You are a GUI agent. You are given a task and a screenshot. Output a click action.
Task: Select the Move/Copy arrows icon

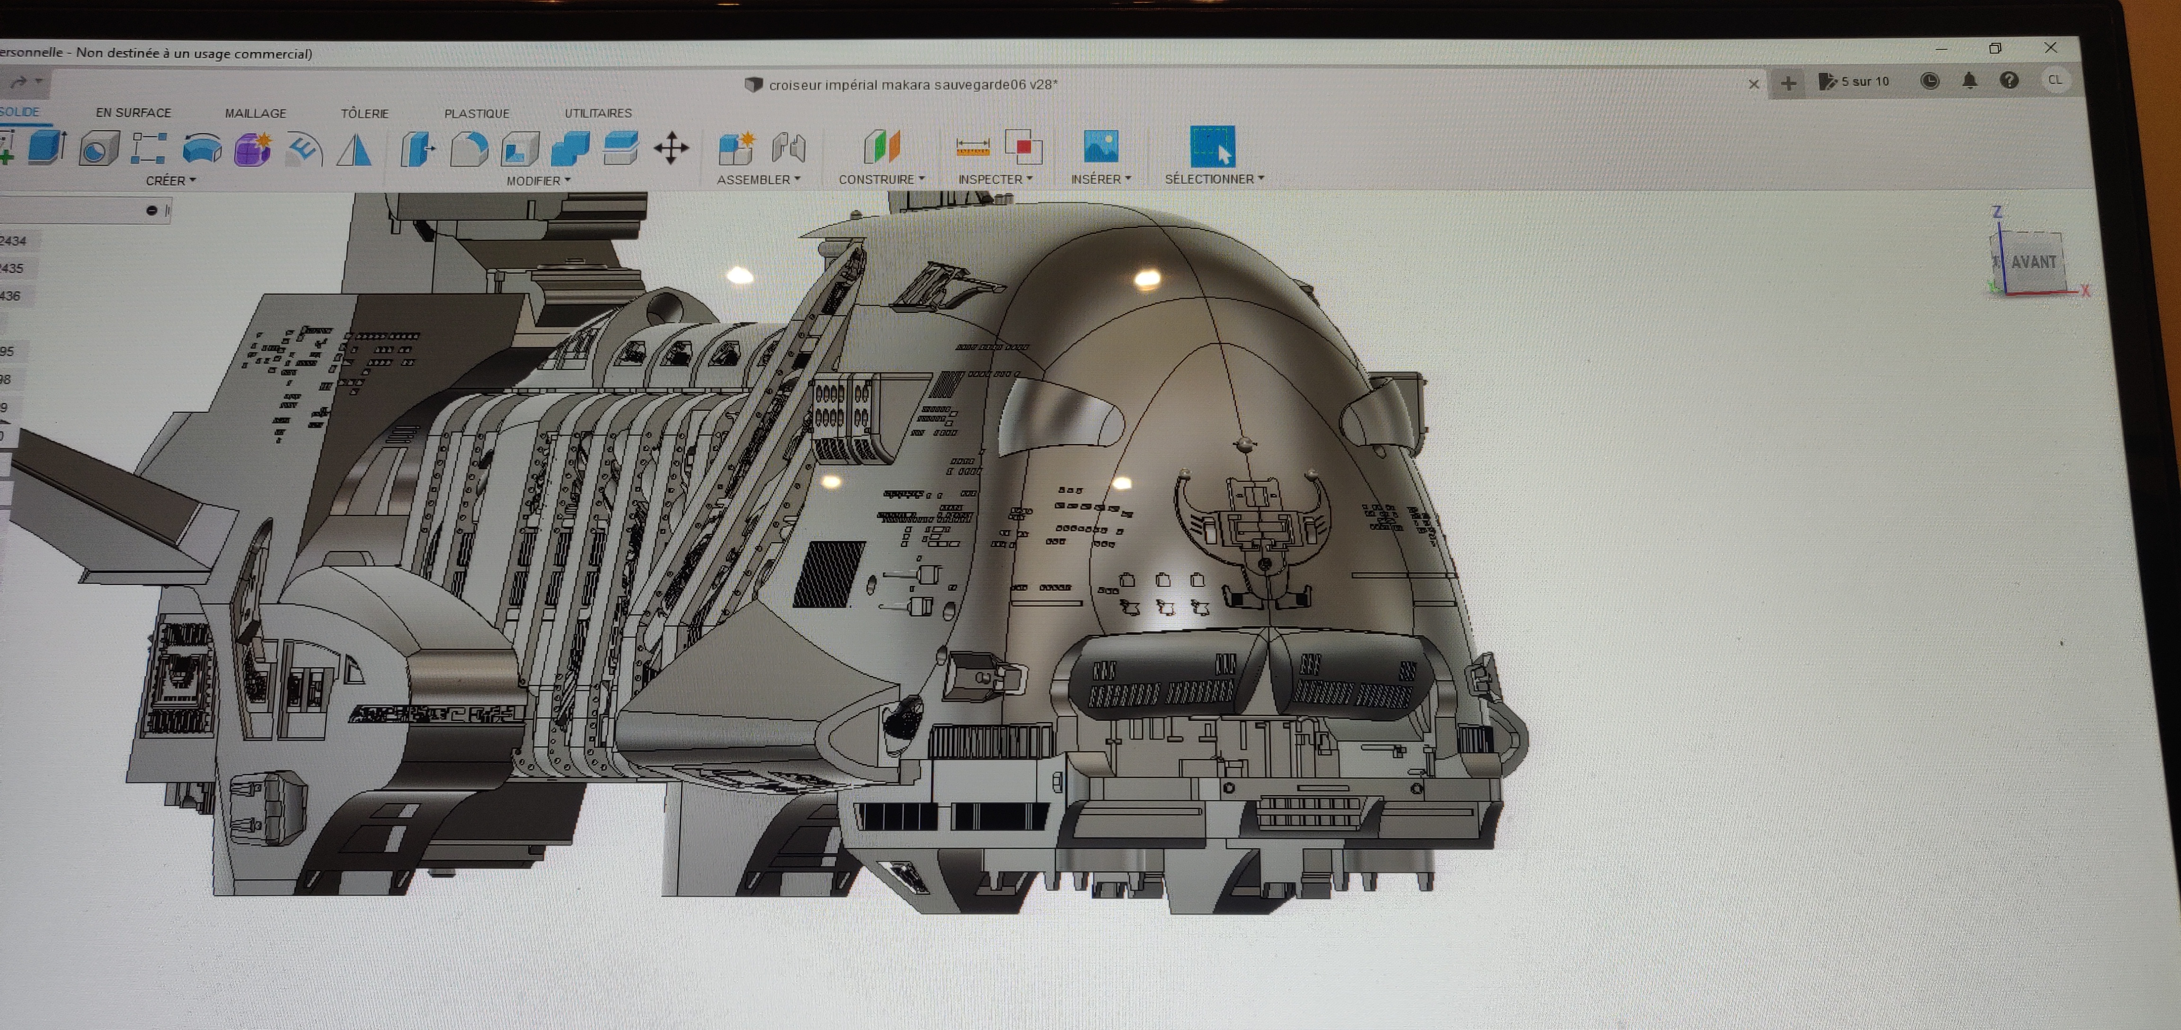(672, 148)
